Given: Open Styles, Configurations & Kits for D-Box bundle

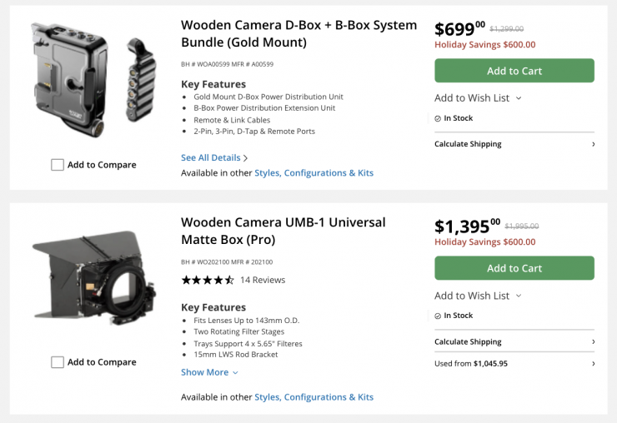Looking at the screenshot, I should [314, 173].
